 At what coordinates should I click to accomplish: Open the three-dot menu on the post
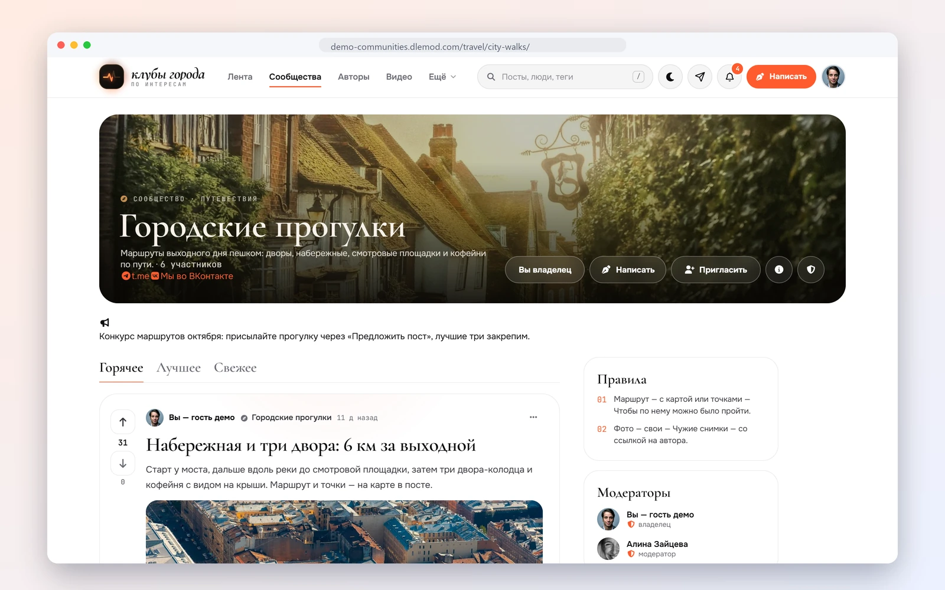point(533,417)
